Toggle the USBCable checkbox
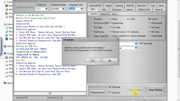180x101 pixels. coord(109,87)
